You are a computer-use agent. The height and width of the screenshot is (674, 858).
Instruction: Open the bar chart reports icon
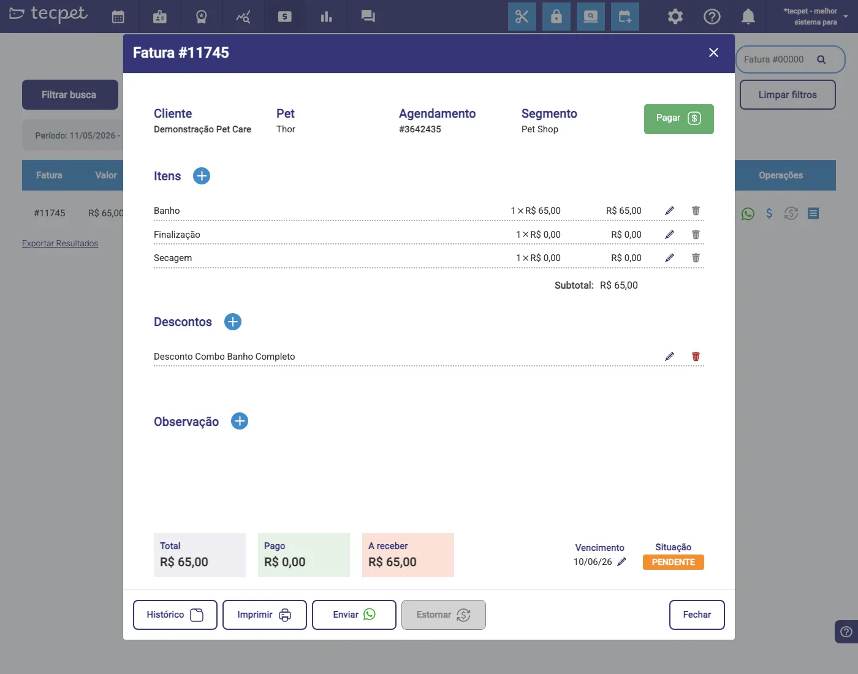[326, 17]
